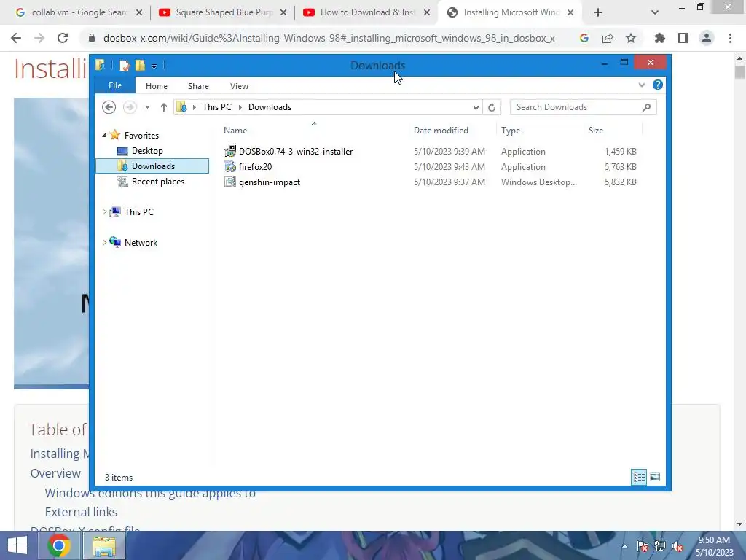This screenshot has width=746, height=560.
Task: Click the genshin-impact file icon
Action: click(230, 182)
